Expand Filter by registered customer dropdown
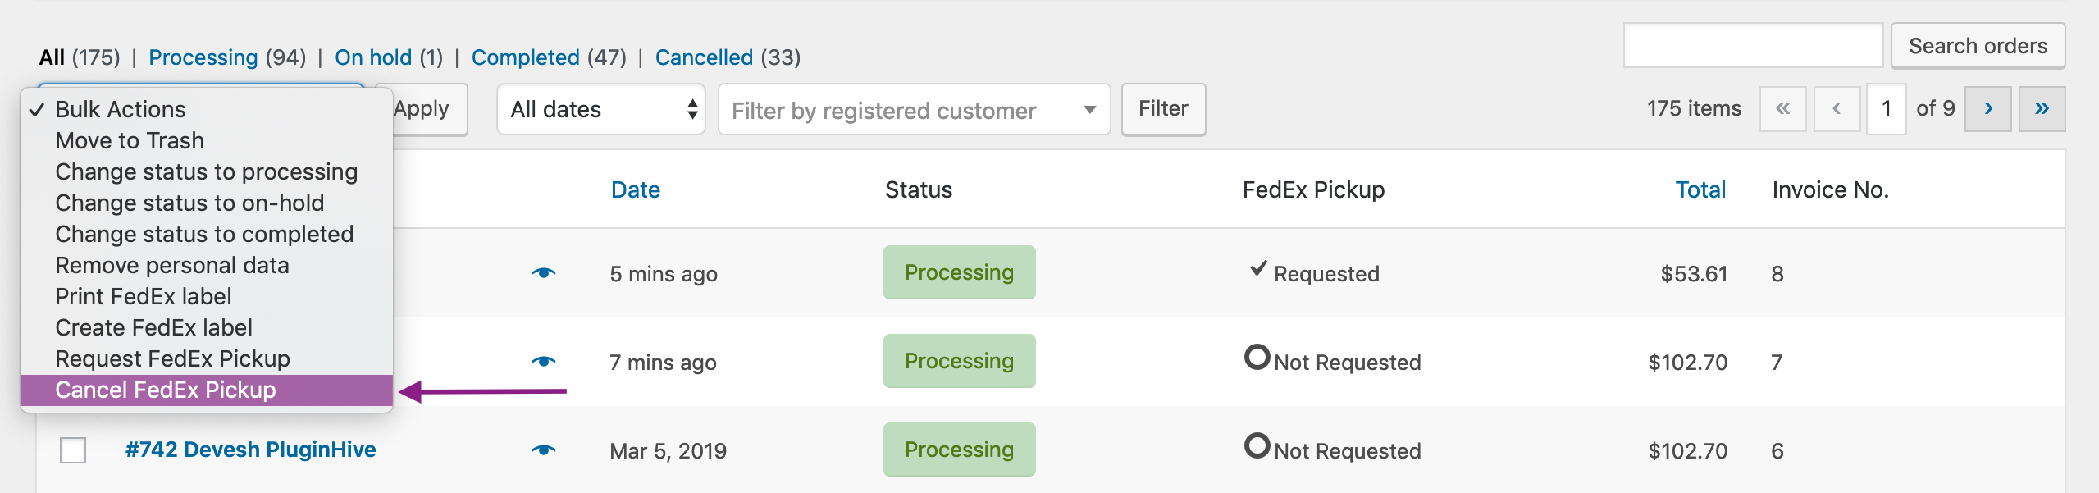The height and width of the screenshot is (493, 2099). (914, 109)
